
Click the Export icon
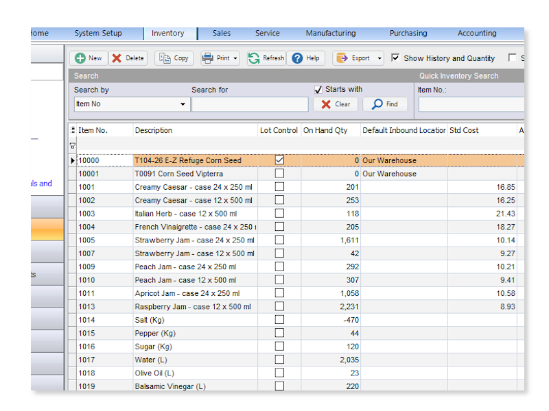(x=342, y=58)
